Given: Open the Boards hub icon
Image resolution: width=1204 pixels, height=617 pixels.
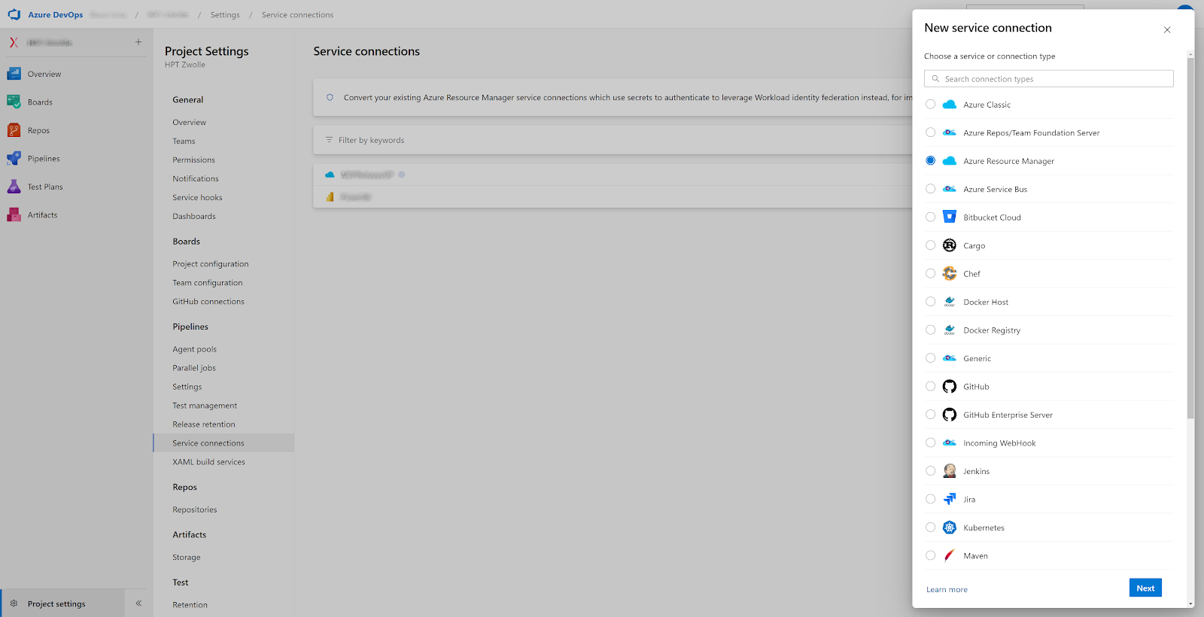Looking at the screenshot, I should 14,102.
